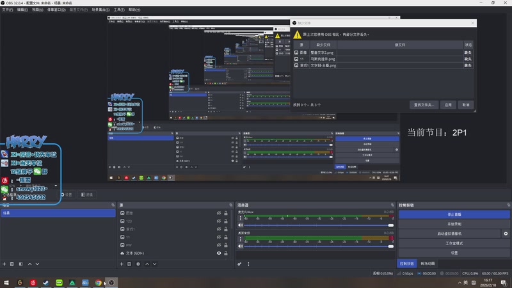Pop out the scenes dock
The width and height of the screenshot is (512, 288).
pyautogui.click(x=113, y=205)
